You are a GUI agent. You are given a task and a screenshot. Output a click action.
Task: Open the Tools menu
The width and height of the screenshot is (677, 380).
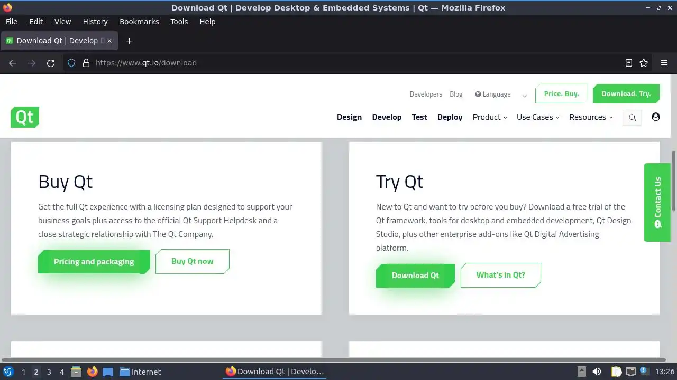(179, 22)
